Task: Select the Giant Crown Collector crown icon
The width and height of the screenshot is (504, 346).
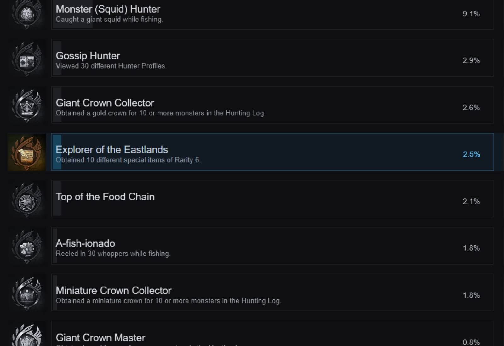Action: (x=26, y=105)
